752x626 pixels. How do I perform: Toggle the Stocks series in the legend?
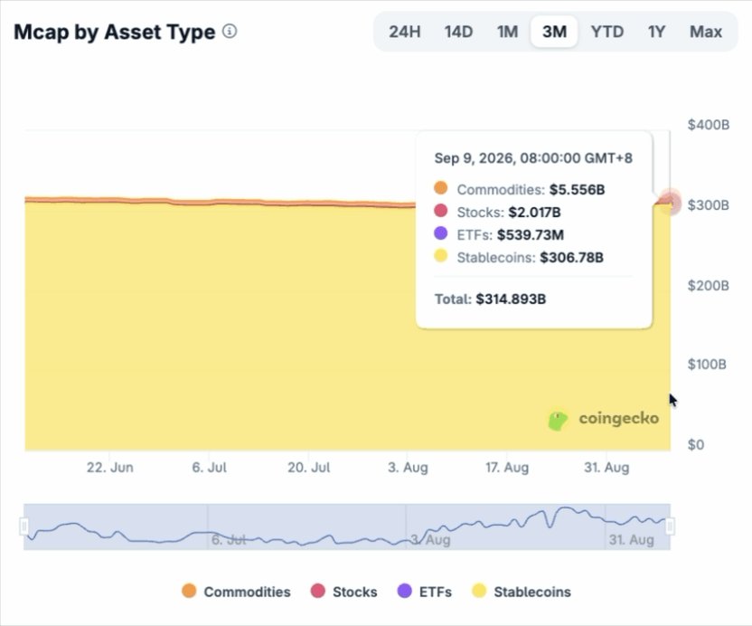[343, 592]
